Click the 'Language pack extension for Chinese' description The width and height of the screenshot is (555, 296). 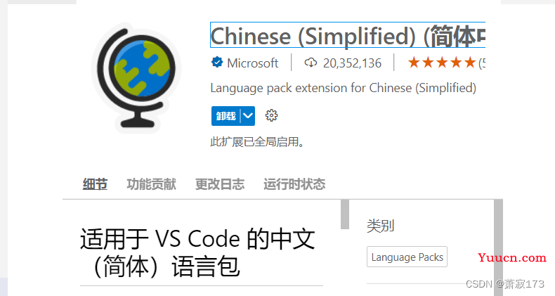coord(344,88)
